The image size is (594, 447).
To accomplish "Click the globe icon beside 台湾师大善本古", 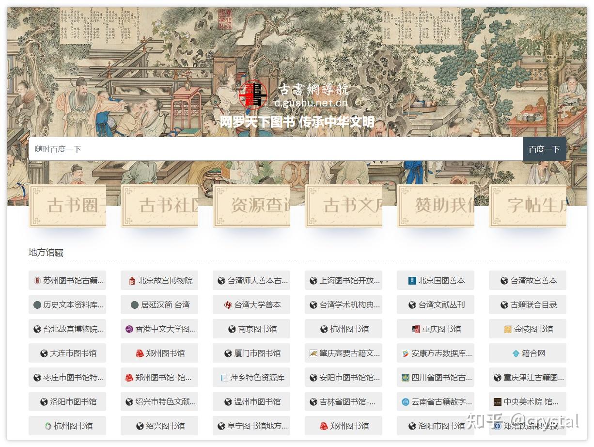I will tap(221, 281).
